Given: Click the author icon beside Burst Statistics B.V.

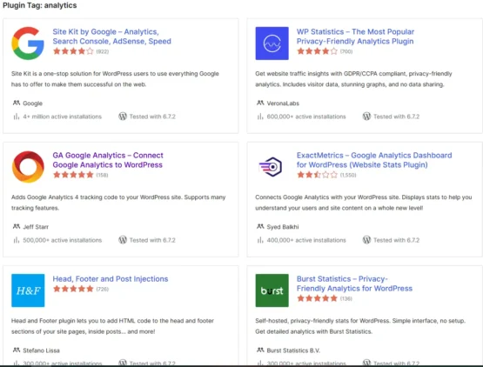Looking at the screenshot, I should pyautogui.click(x=260, y=350).
